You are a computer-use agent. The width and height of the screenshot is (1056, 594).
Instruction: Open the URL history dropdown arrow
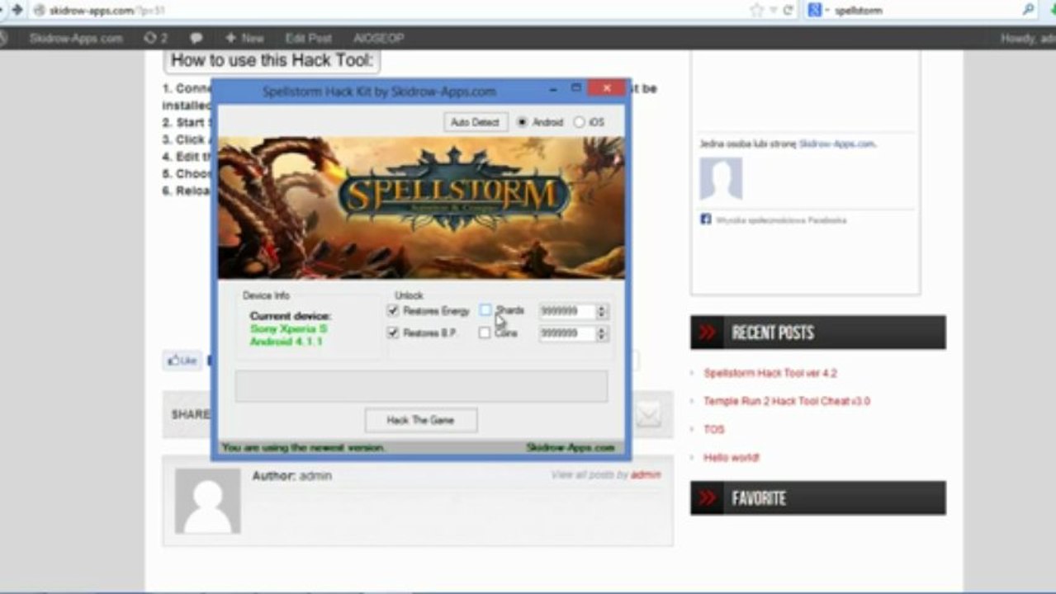point(773,11)
